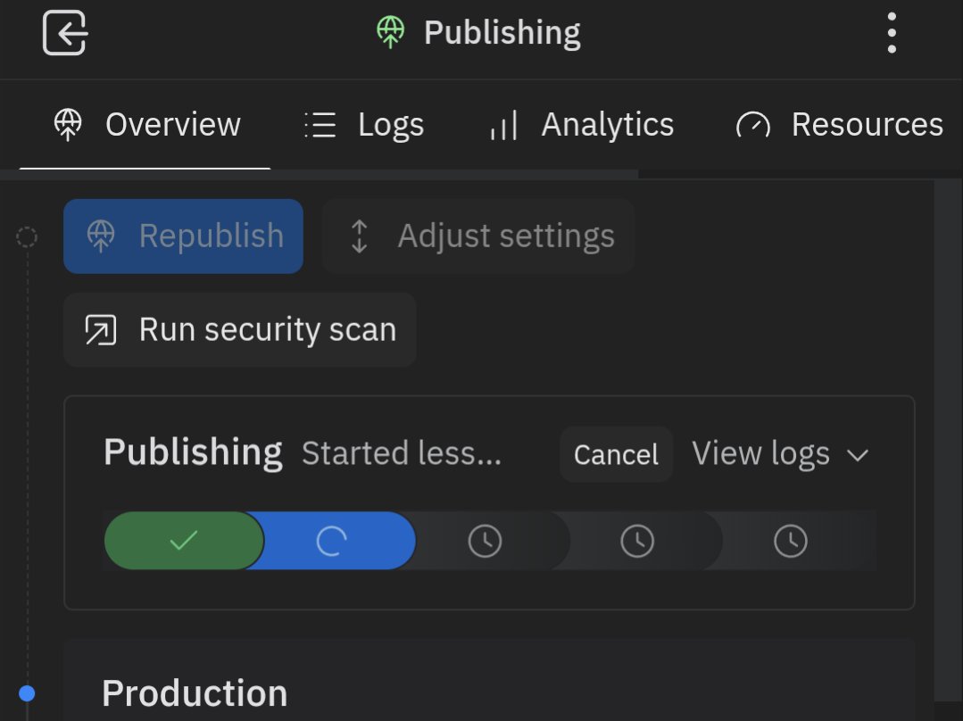Click the second pending clock stage

(x=637, y=541)
